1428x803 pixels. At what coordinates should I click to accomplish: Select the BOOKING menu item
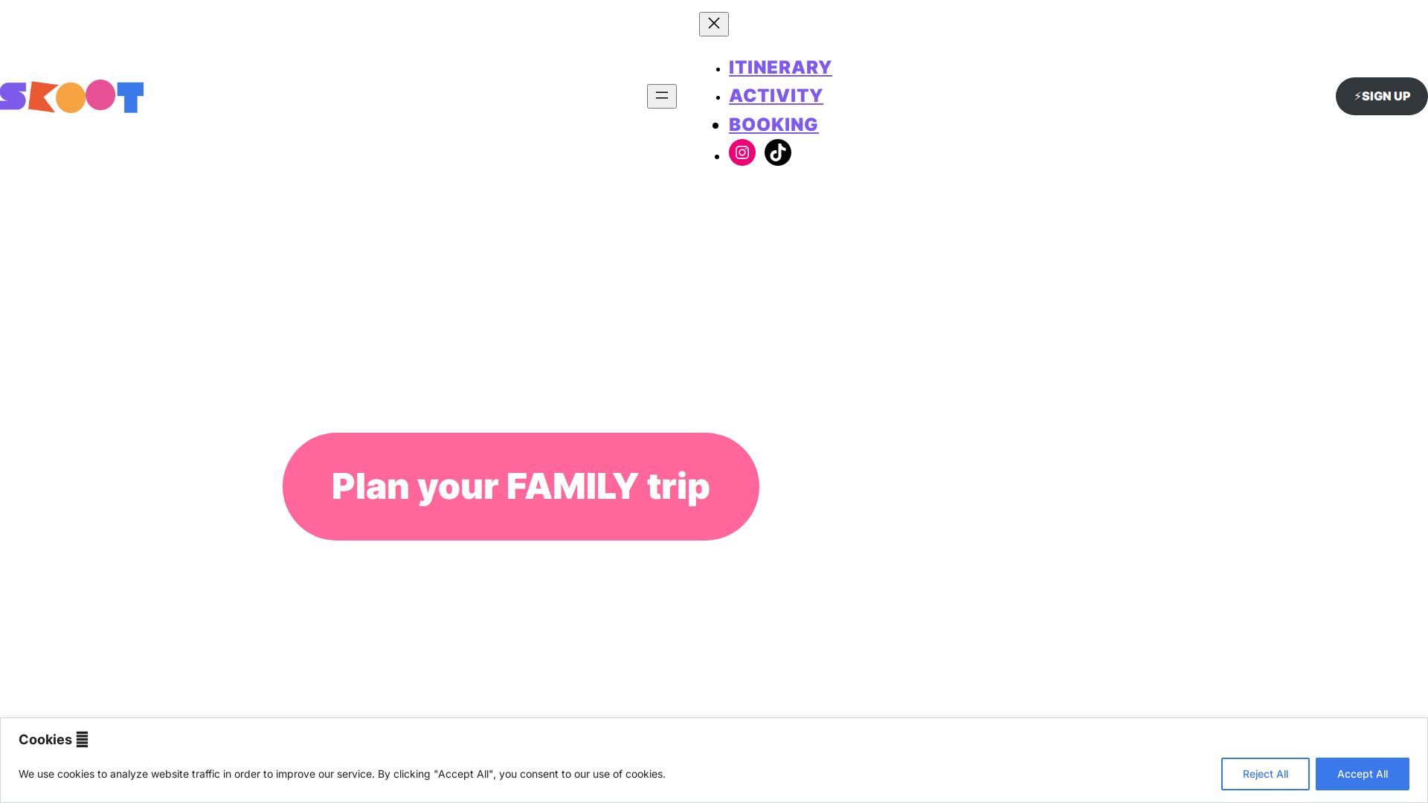click(773, 125)
